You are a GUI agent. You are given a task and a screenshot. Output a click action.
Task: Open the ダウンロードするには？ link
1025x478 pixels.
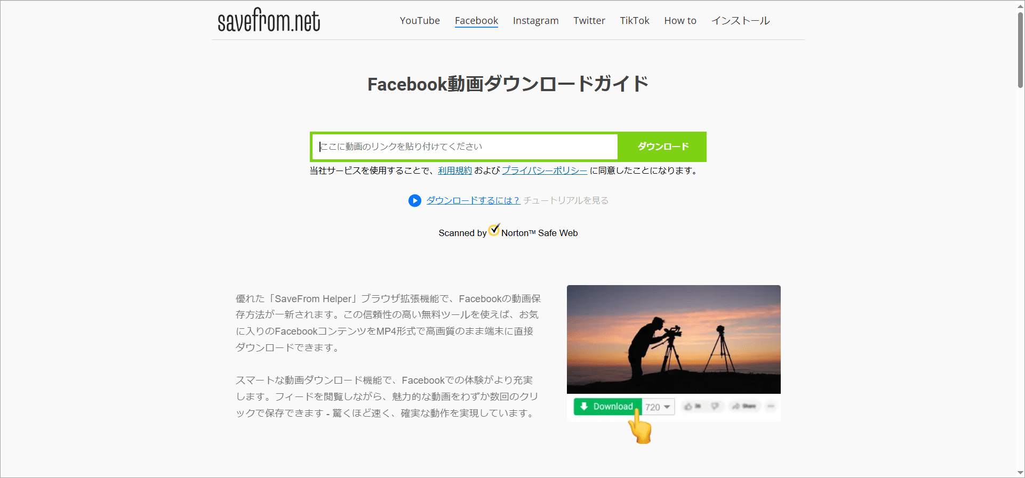point(473,200)
